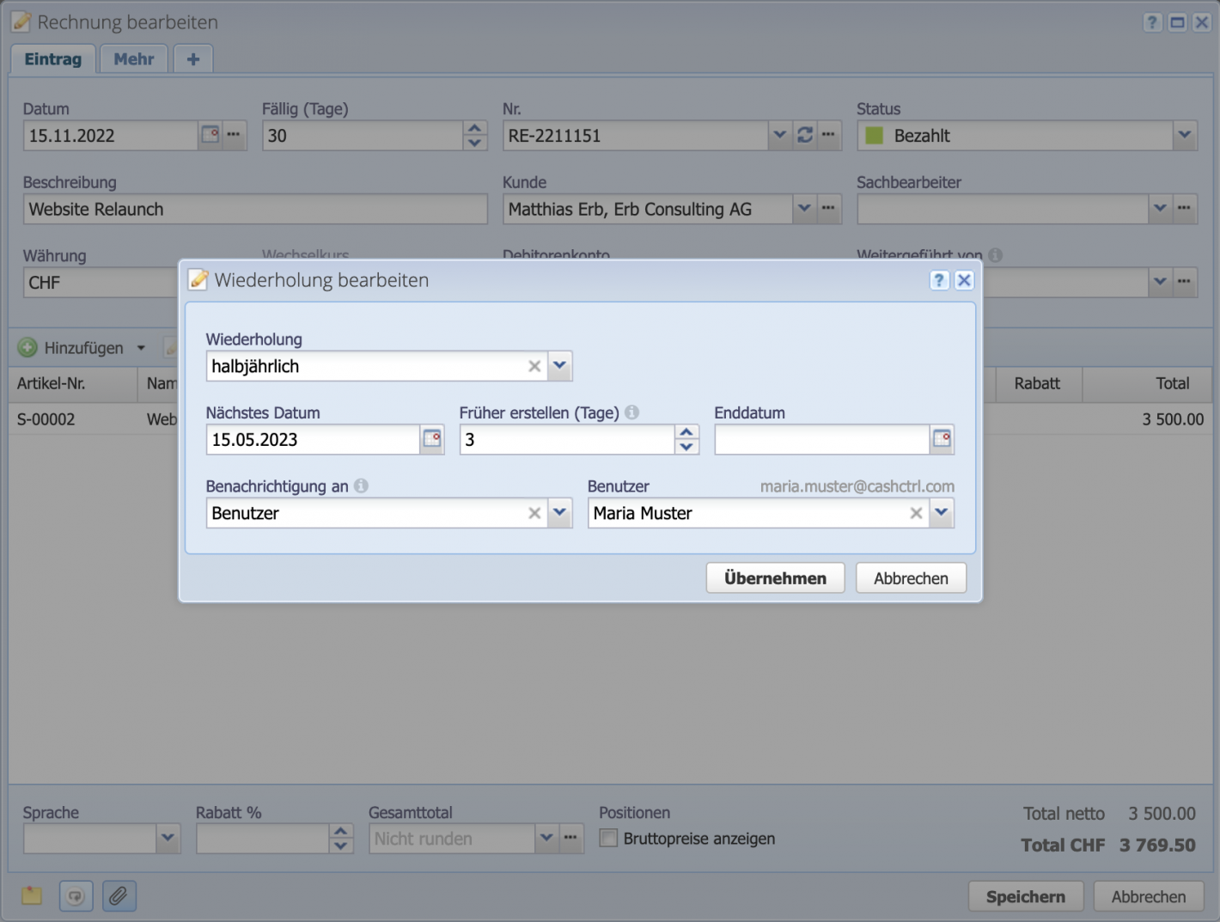Switch to the Mehr tab
This screenshot has width=1220, height=922.
pyautogui.click(x=133, y=58)
